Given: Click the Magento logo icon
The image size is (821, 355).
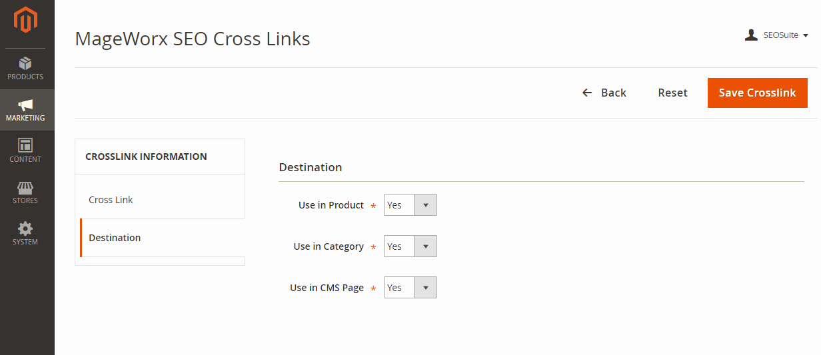Looking at the screenshot, I should (x=25, y=20).
